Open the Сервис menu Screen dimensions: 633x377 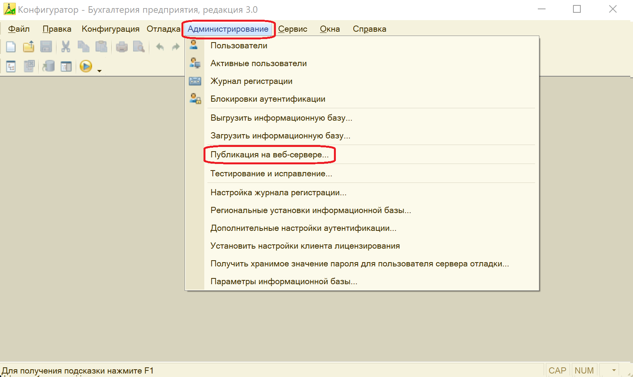pyautogui.click(x=293, y=29)
